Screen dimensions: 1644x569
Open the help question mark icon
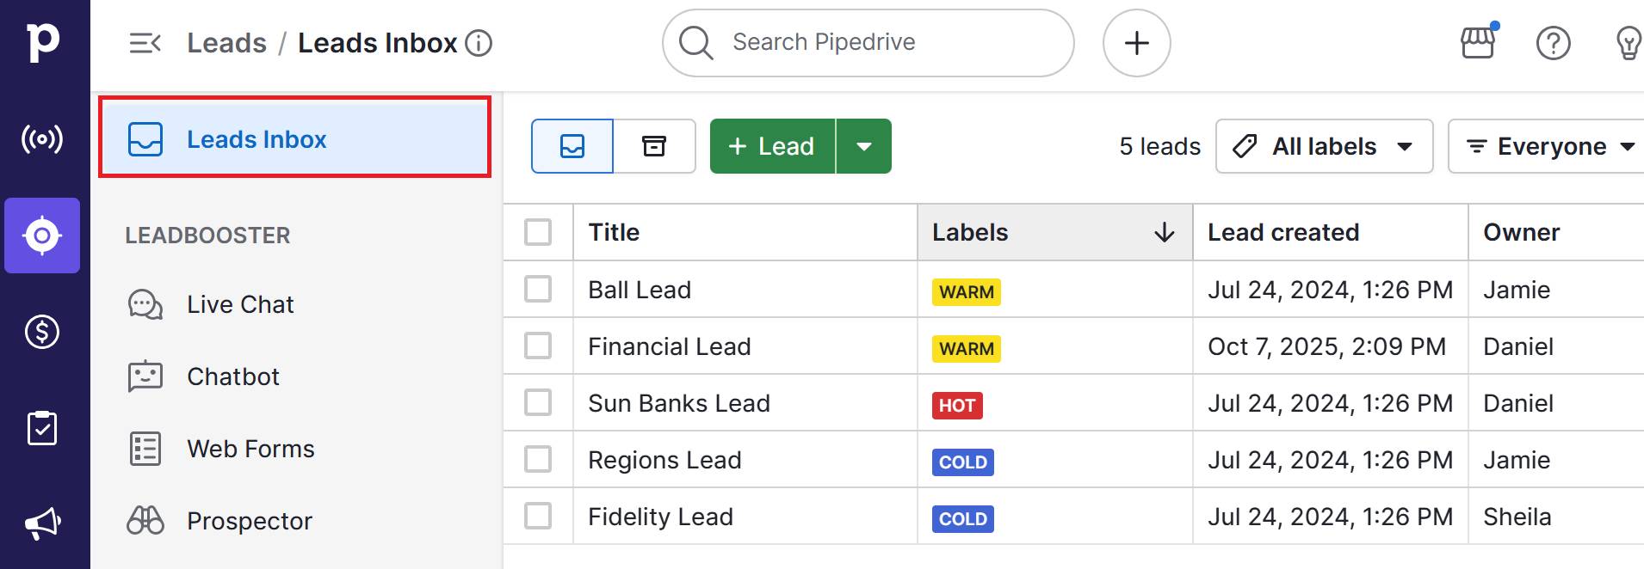(1554, 43)
